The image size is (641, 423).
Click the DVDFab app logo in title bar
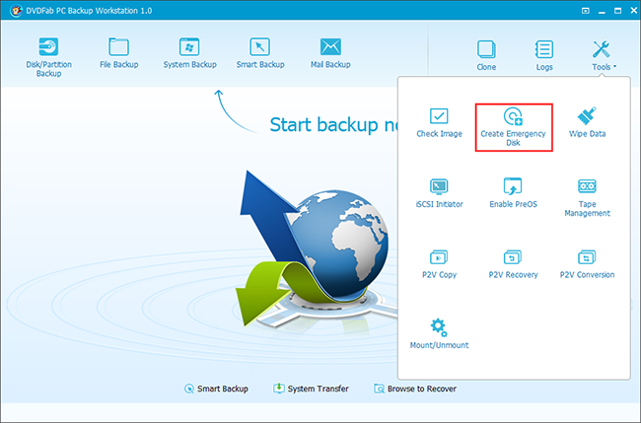[x=16, y=10]
